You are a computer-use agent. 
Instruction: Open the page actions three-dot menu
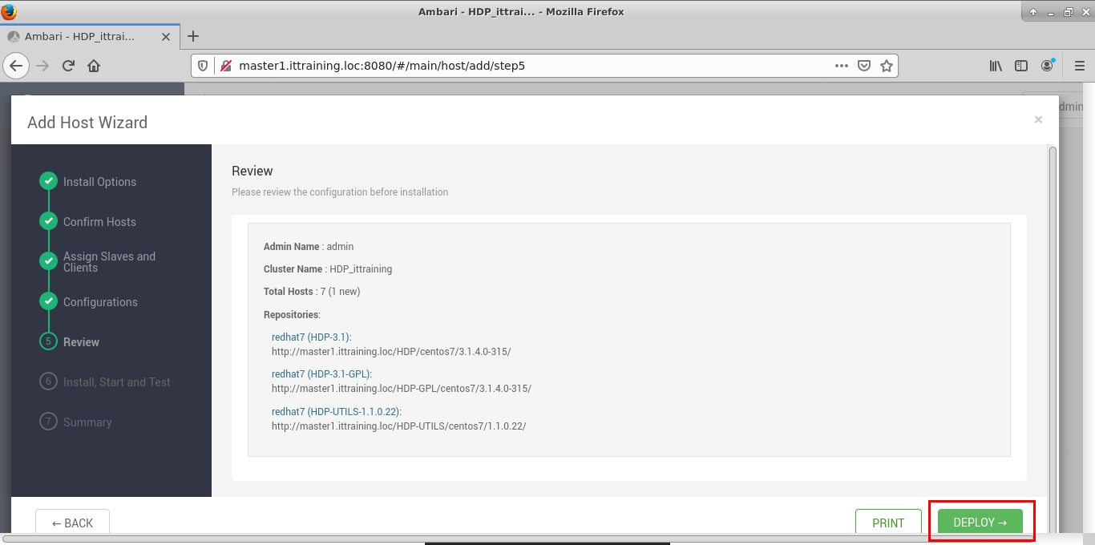(x=841, y=66)
